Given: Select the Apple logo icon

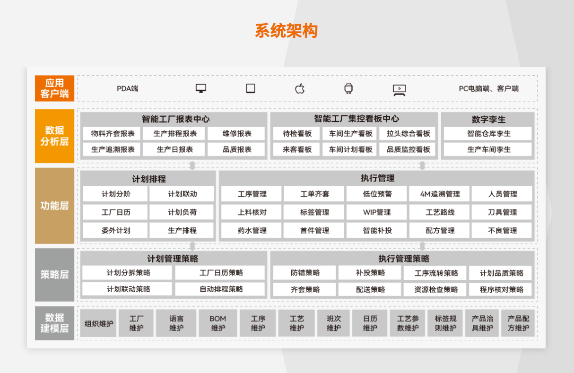Looking at the screenshot, I should tap(300, 88).
